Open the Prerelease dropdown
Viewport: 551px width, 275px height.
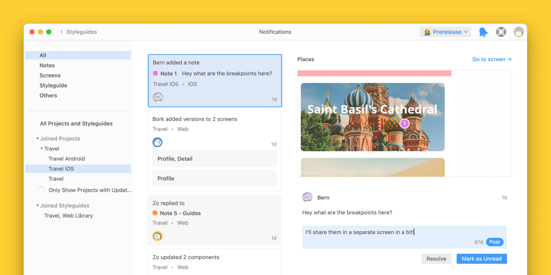(446, 32)
